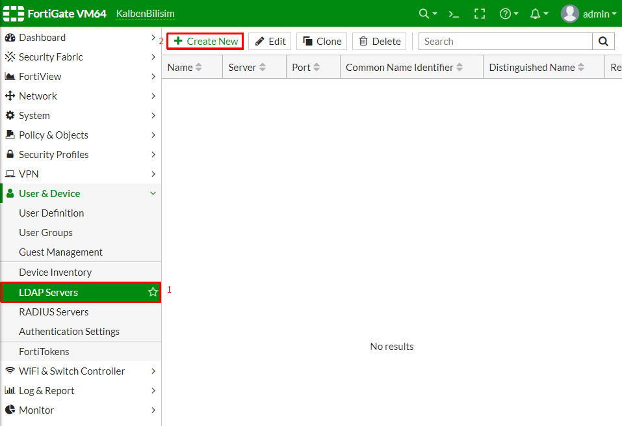Viewport: 622px width, 426px height.
Task: Click the VPN laptop icon
Action: (x=10, y=174)
